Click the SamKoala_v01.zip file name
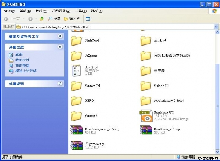 coord(167,129)
